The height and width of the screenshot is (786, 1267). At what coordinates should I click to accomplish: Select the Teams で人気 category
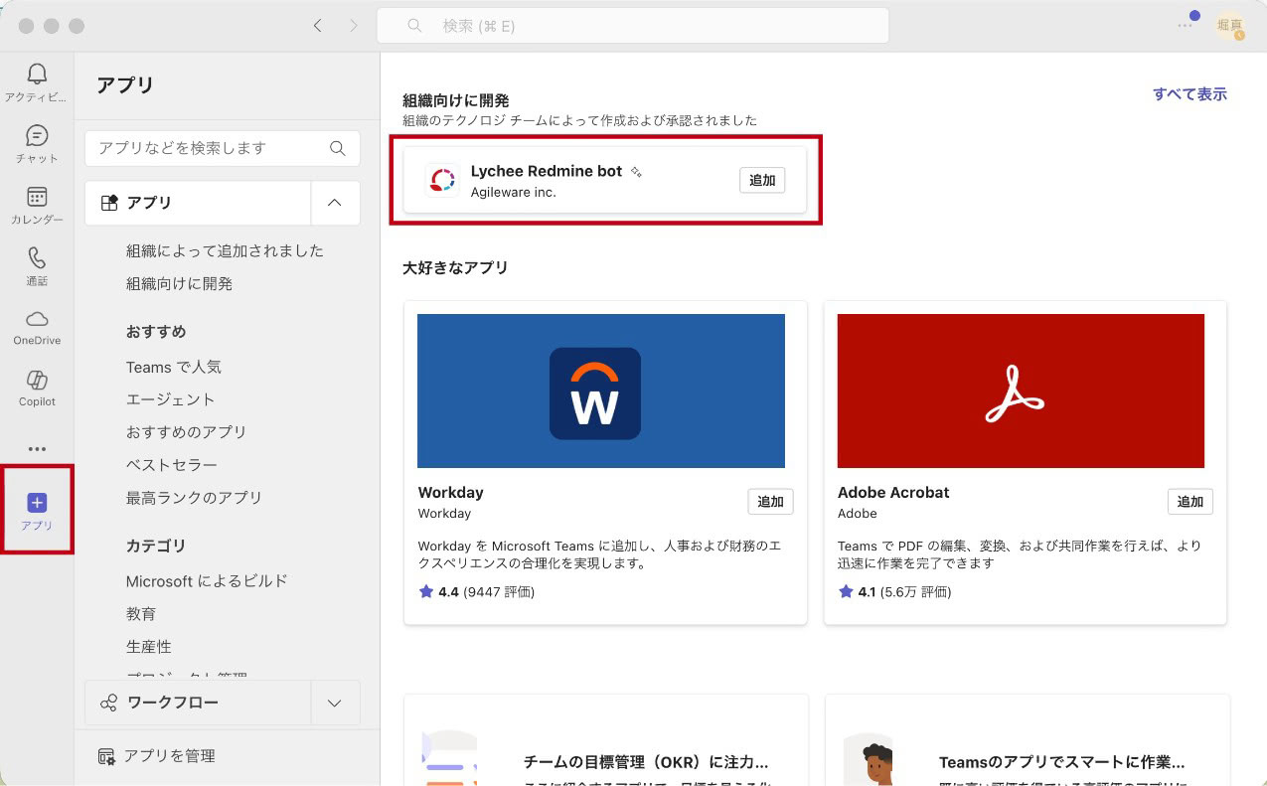(x=173, y=367)
